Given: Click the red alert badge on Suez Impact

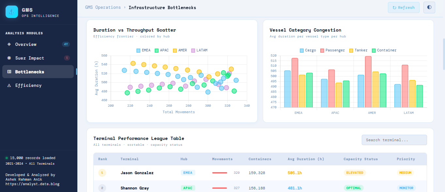Looking at the screenshot, I should point(67,58).
